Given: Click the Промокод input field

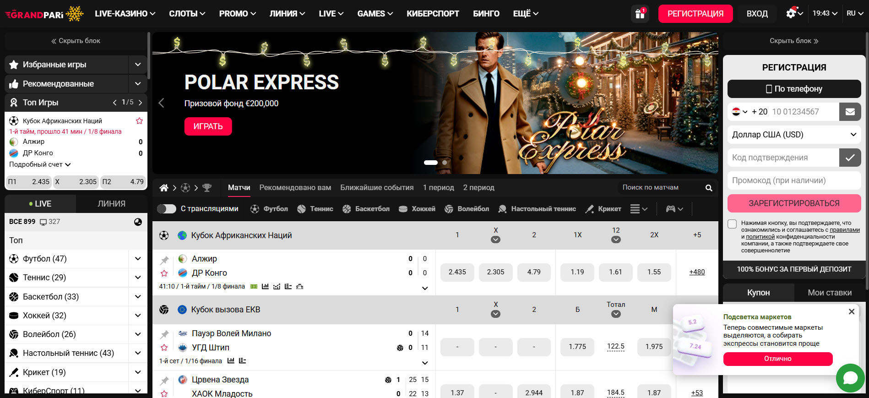Looking at the screenshot, I should click(794, 180).
